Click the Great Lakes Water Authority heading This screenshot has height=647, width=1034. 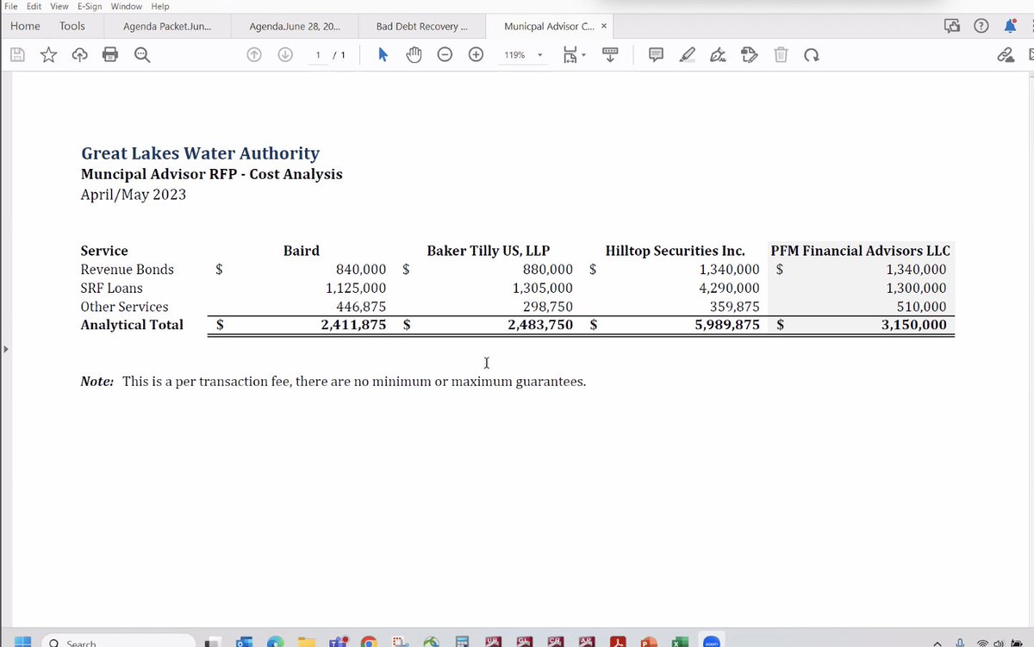pos(200,152)
